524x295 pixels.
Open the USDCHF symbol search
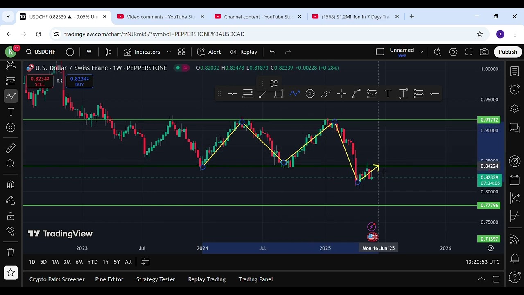click(x=41, y=52)
